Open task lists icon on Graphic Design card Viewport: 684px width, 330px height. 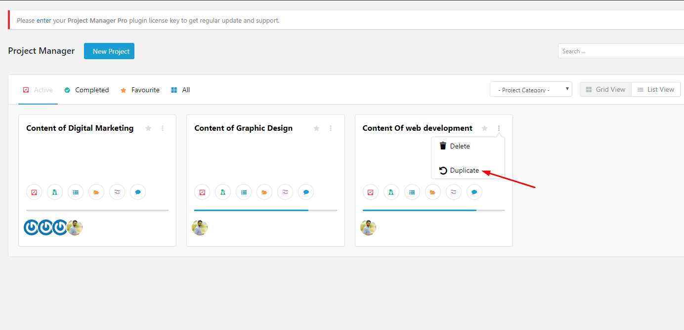[244, 192]
